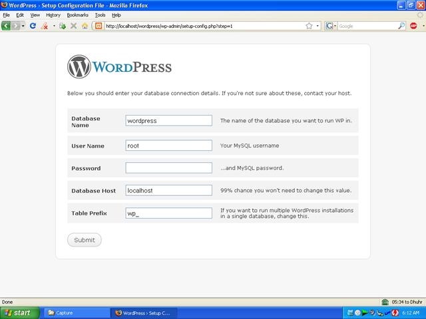Viewport: 426px width, 319px height.
Task: Open the File menu
Action: pyautogui.click(x=6, y=15)
